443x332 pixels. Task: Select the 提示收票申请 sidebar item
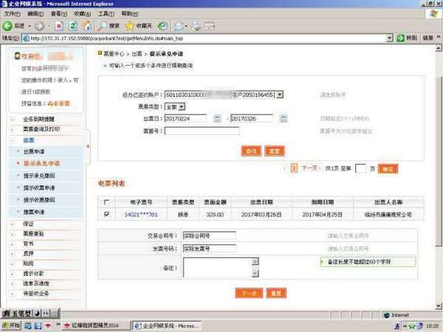click(x=39, y=187)
